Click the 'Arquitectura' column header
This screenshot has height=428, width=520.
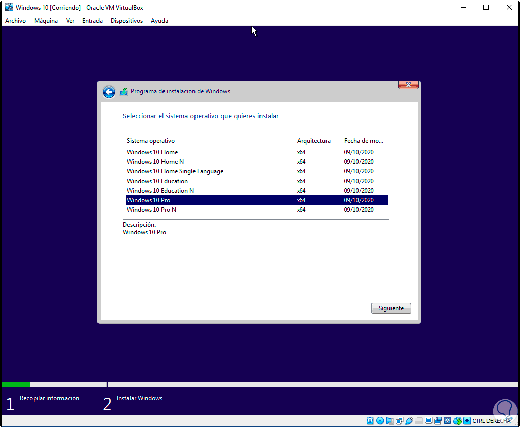[317, 141]
